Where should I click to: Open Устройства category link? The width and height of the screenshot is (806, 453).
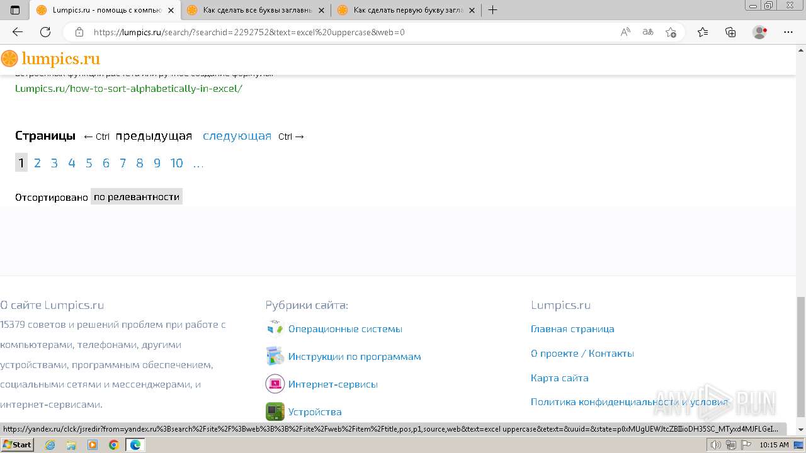point(315,411)
